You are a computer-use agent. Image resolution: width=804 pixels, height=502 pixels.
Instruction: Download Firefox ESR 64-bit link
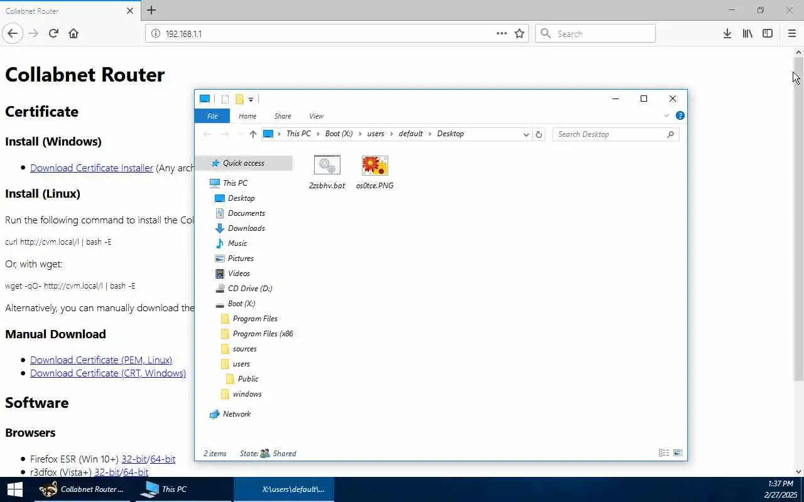tap(163, 459)
